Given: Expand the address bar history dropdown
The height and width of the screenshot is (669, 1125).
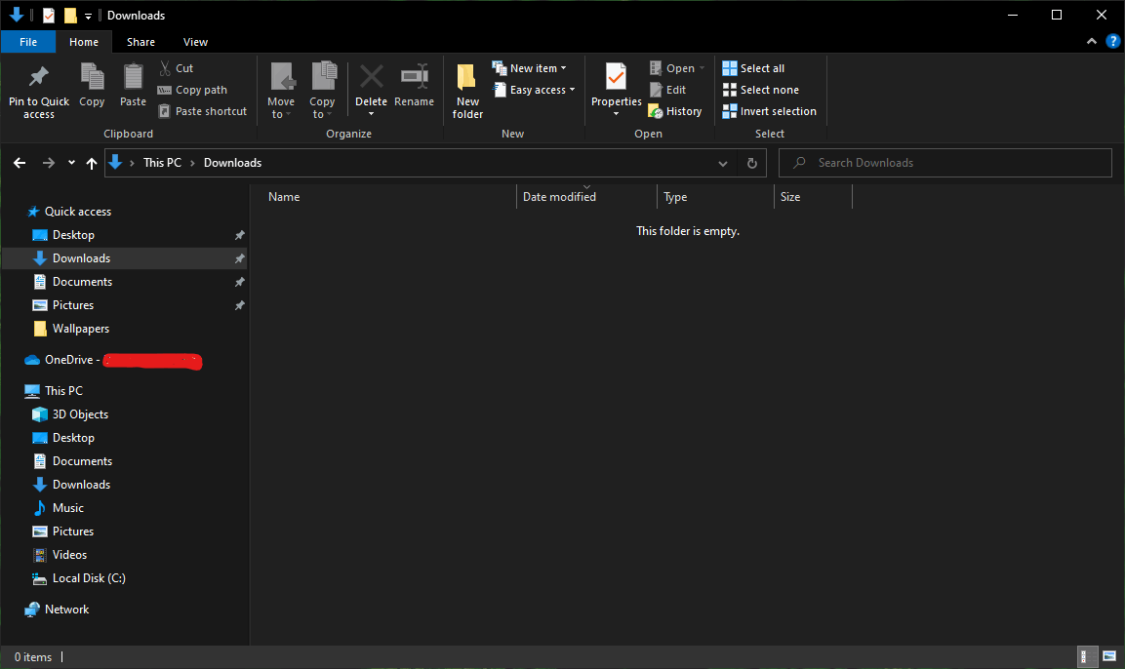Looking at the screenshot, I should (722, 164).
